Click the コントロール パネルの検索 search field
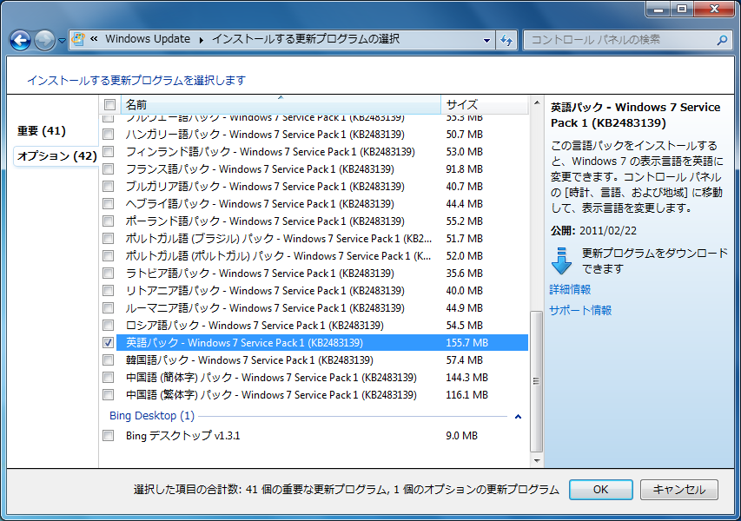This screenshot has width=741, height=521. coord(617,39)
